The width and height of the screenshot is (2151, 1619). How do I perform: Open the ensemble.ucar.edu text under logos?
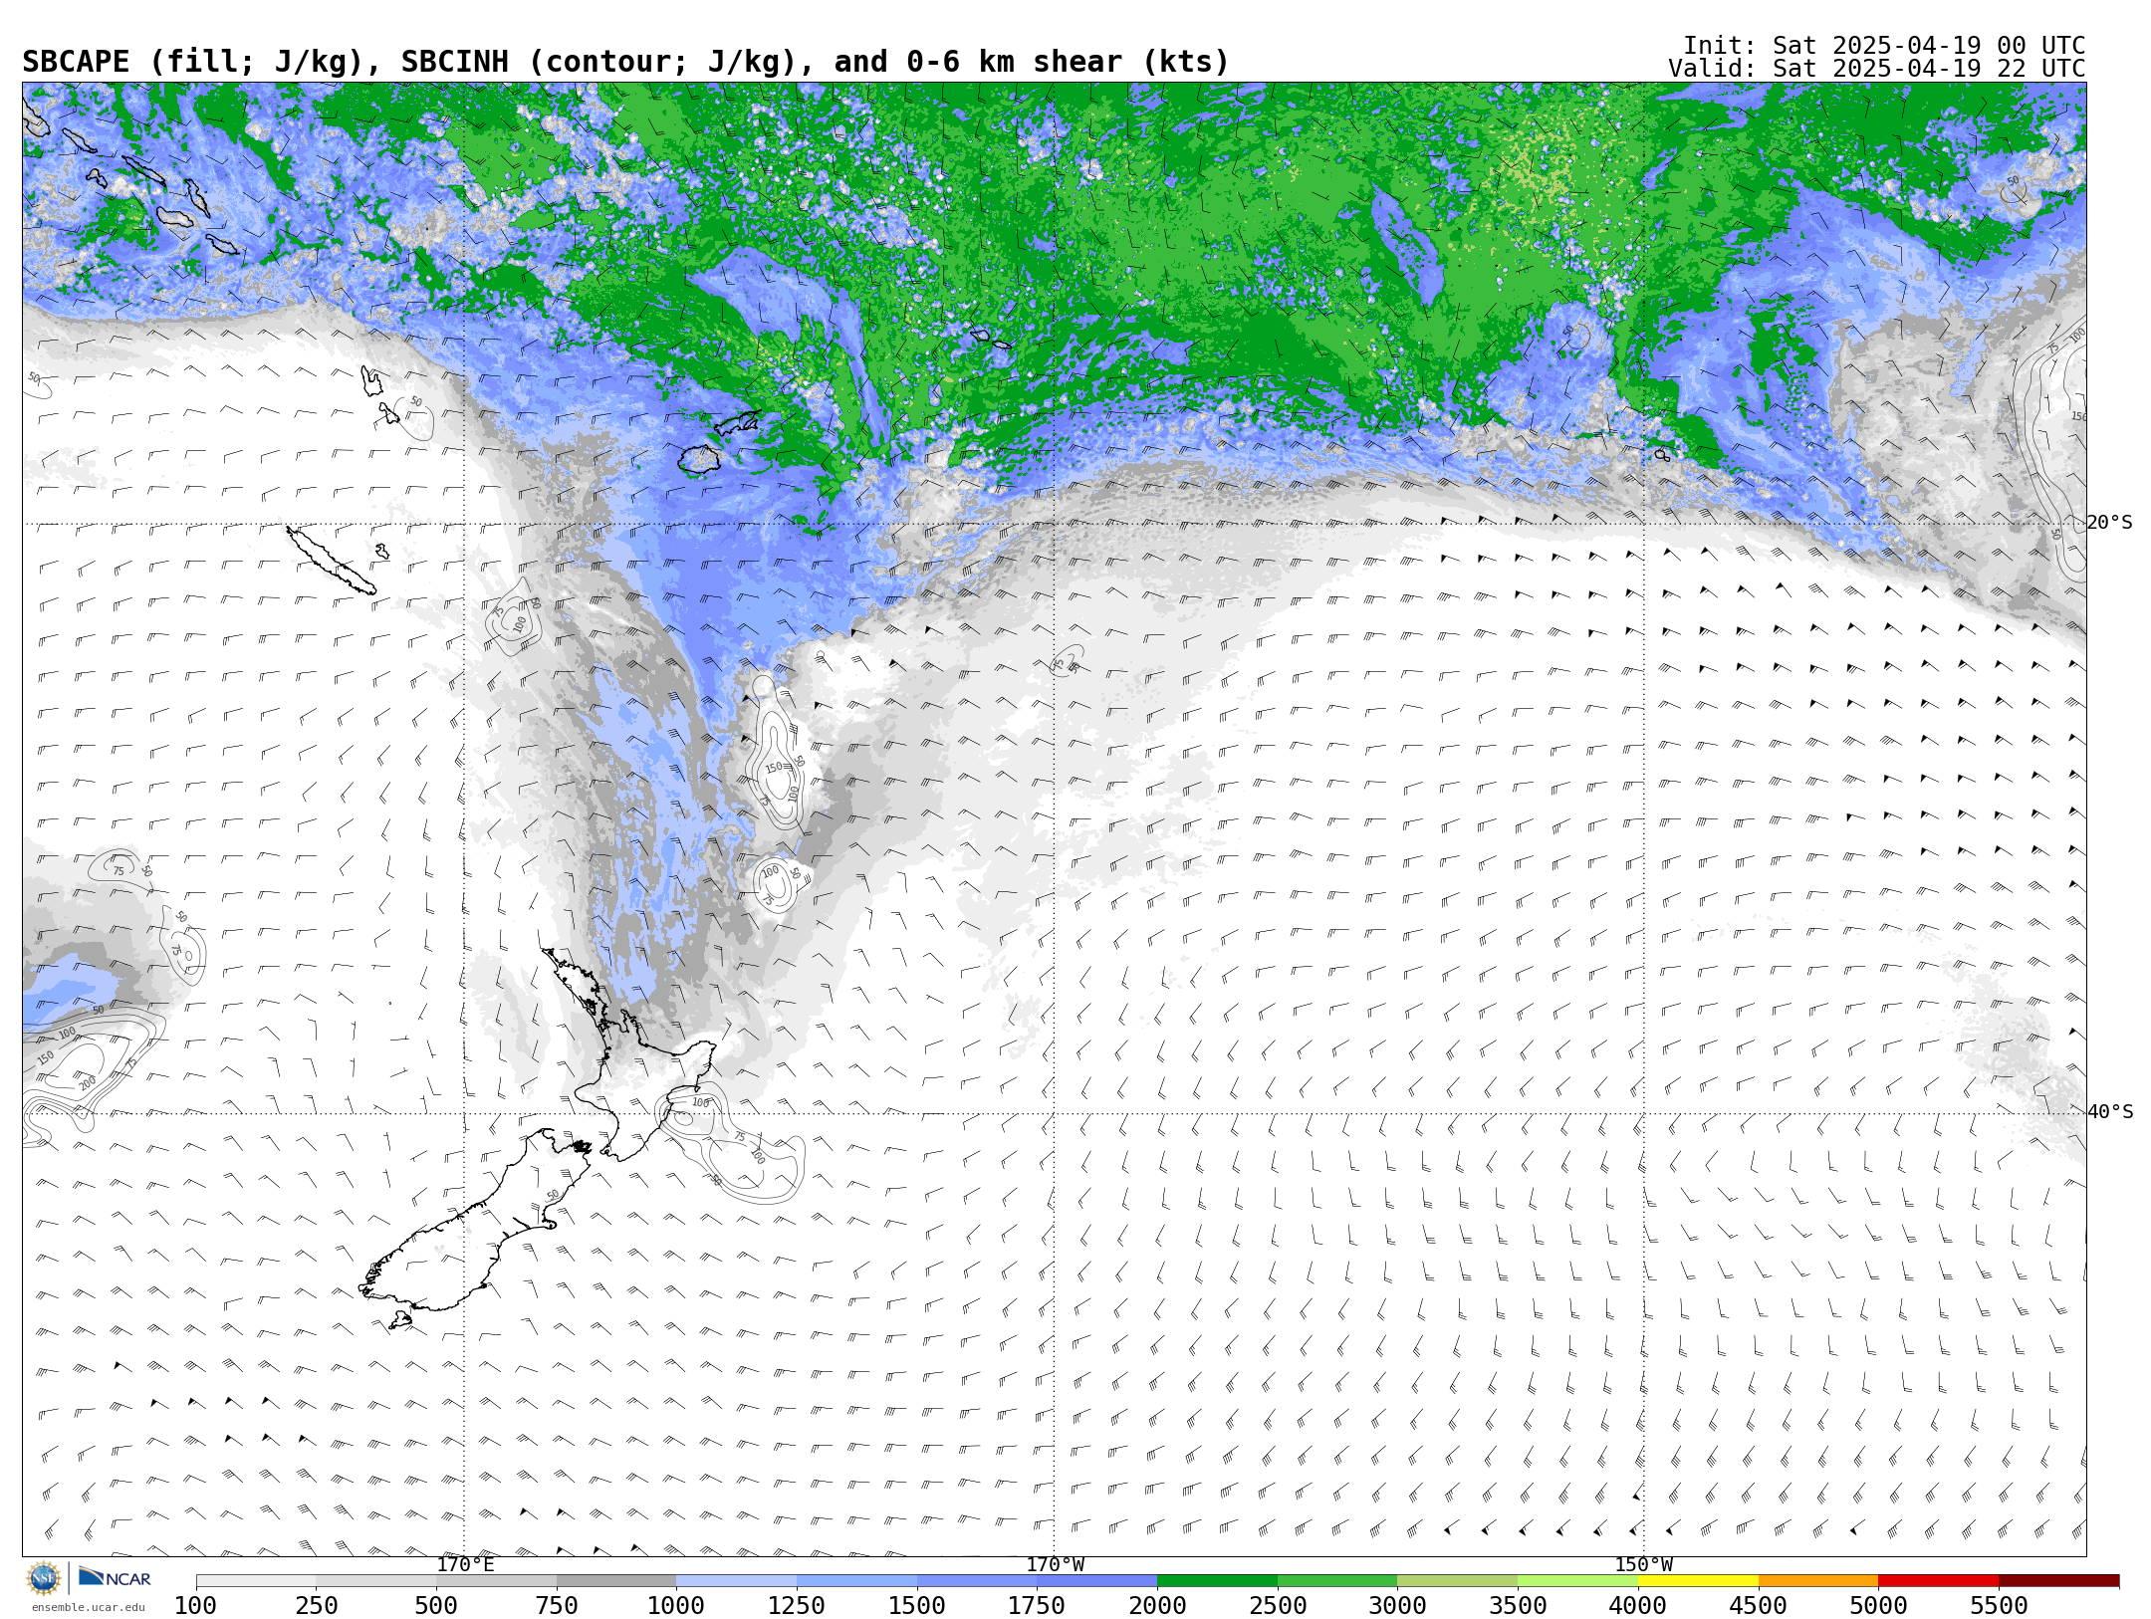point(88,1607)
